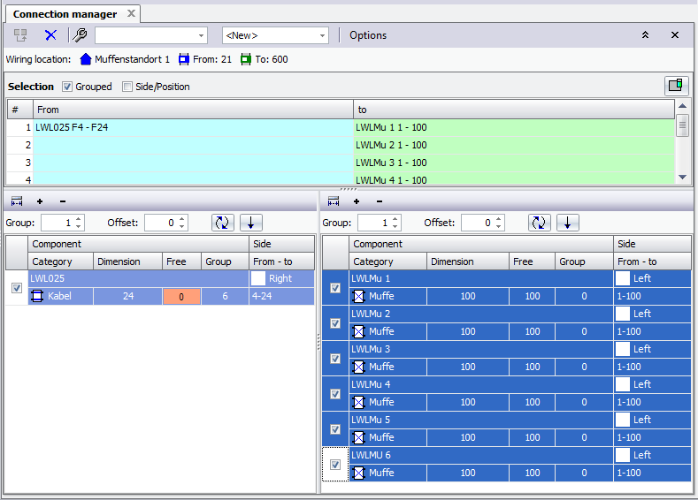Click down arrow button in left pane
The height and width of the screenshot is (500, 698).
[251, 223]
